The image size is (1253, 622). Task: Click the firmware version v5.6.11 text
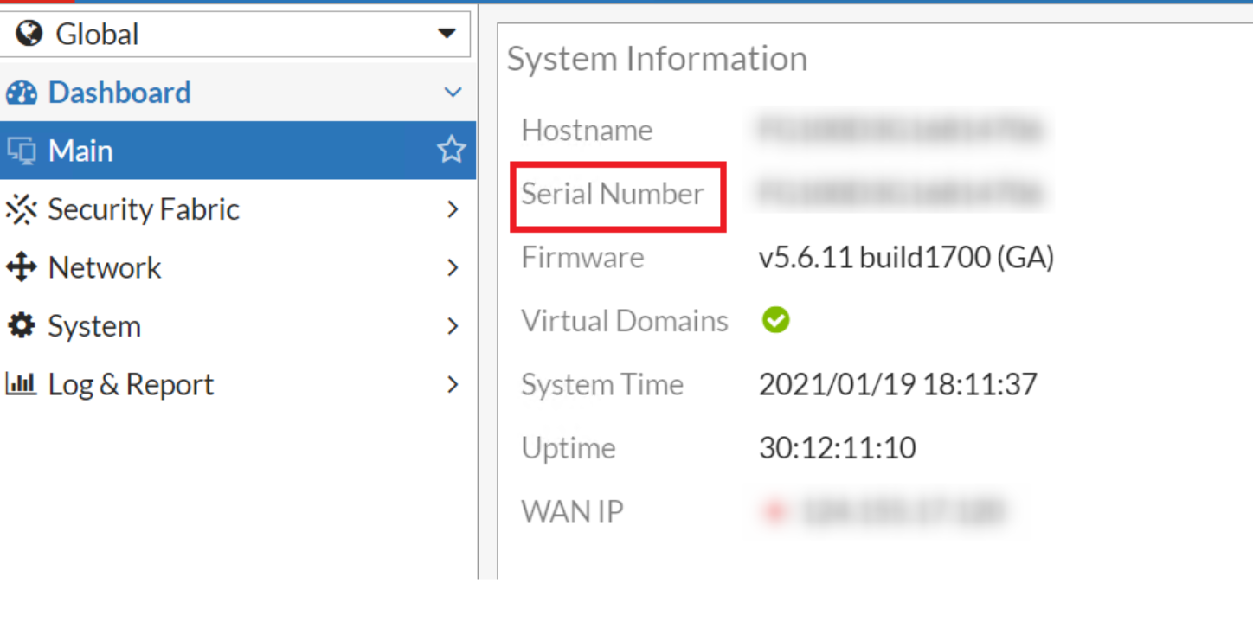906,258
